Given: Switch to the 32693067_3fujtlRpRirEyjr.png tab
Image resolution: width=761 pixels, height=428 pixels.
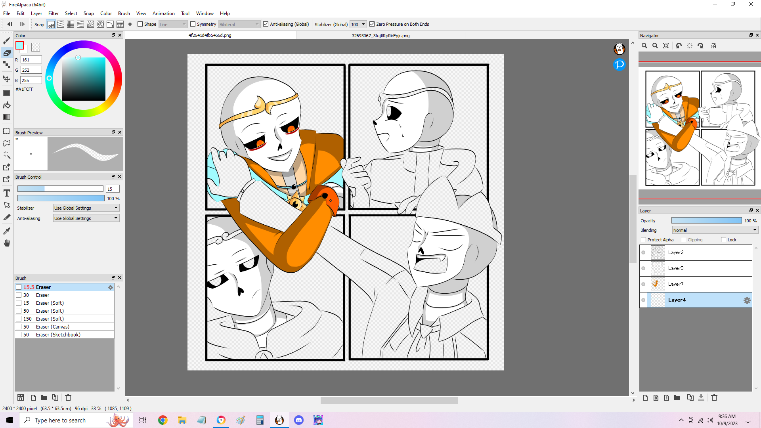Looking at the screenshot, I should 380,36.
